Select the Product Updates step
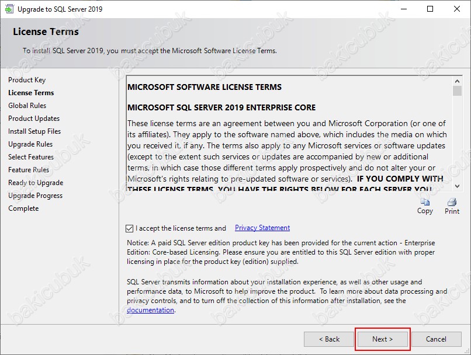Image resolution: width=471 pixels, height=355 pixels. tap(34, 119)
